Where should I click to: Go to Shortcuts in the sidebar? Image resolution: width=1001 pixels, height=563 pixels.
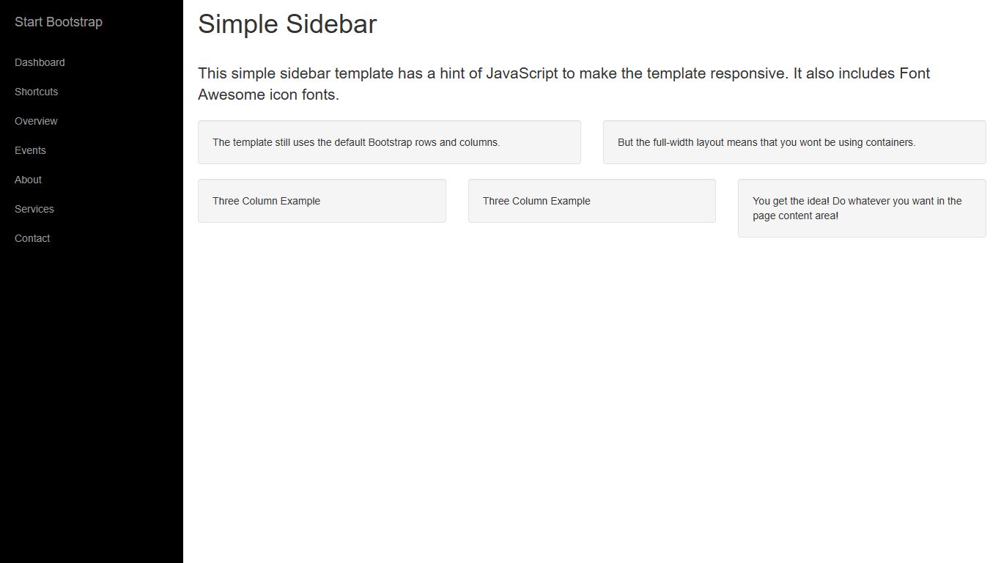pos(36,92)
